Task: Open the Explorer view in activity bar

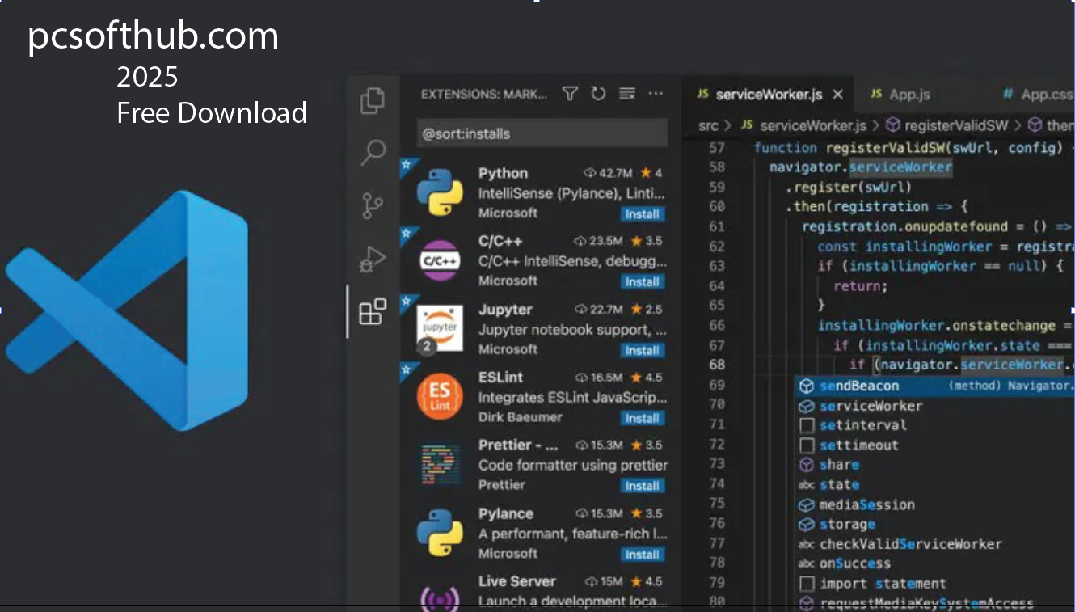Action: pos(373,100)
